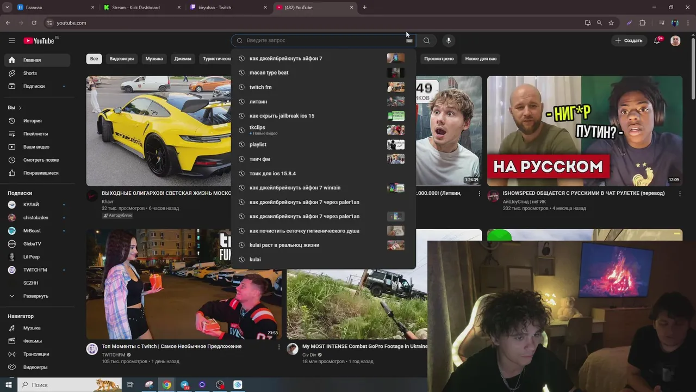Click the YouTube search input field
This screenshot has height=392, width=696.
pos(324,40)
